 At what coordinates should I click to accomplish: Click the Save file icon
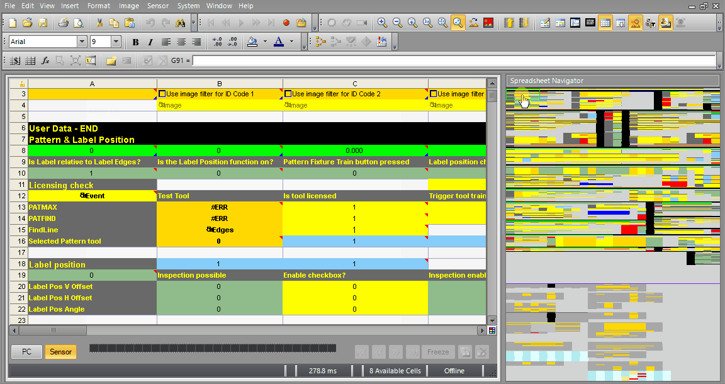click(x=43, y=23)
